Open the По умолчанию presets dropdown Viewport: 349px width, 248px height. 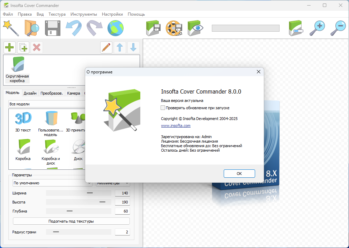point(52,183)
